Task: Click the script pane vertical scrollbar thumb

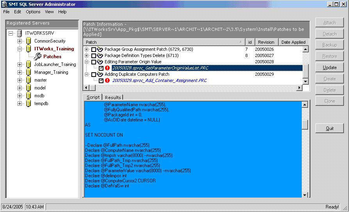Action: point(305,124)
